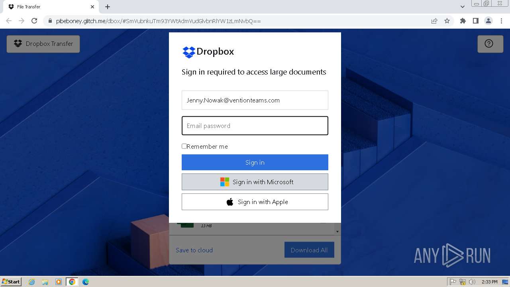Click the share page icon
This screenshot has height=287, width=510.
[434, 21]
